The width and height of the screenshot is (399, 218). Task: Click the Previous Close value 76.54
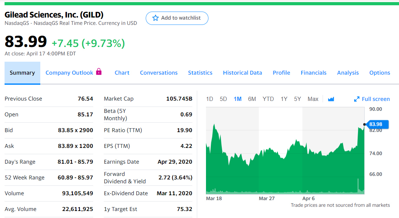click(85, 99)
